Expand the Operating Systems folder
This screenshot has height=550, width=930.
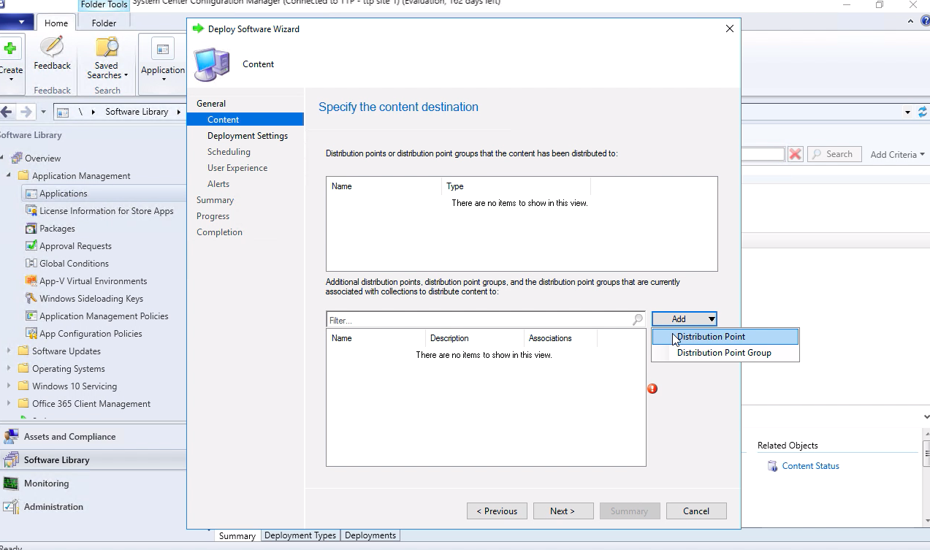click(9, 369)
